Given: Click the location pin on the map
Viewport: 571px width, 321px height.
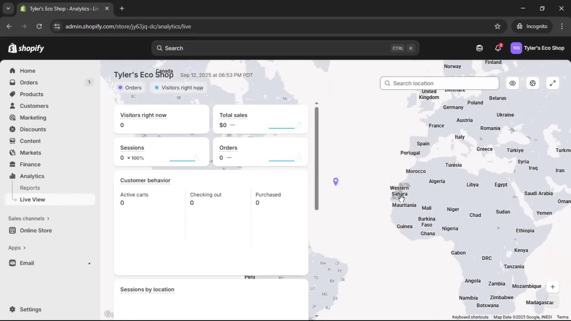Looking at the screenshot, I should (336, 181).
